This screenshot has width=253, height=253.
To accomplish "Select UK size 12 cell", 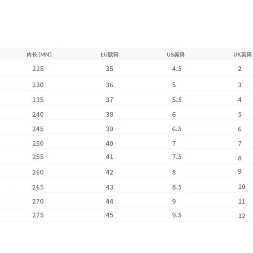I will [x=242, y=216].
